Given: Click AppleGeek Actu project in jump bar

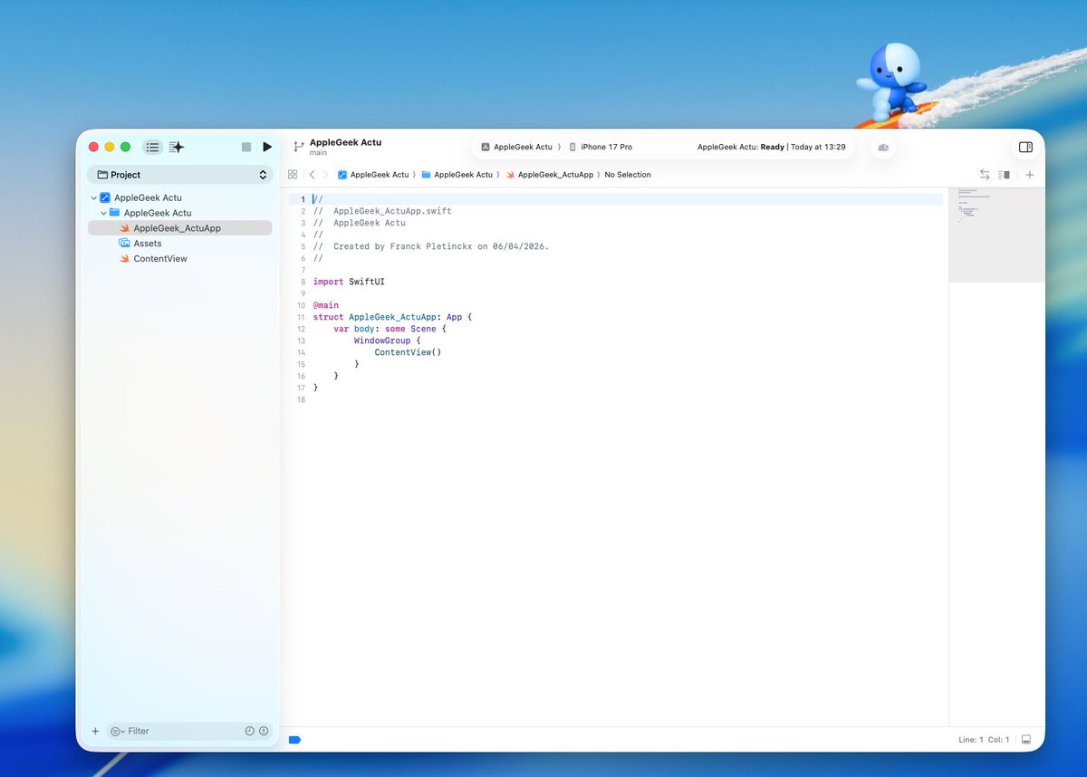Looking at the screenshot, I should 373,175.
